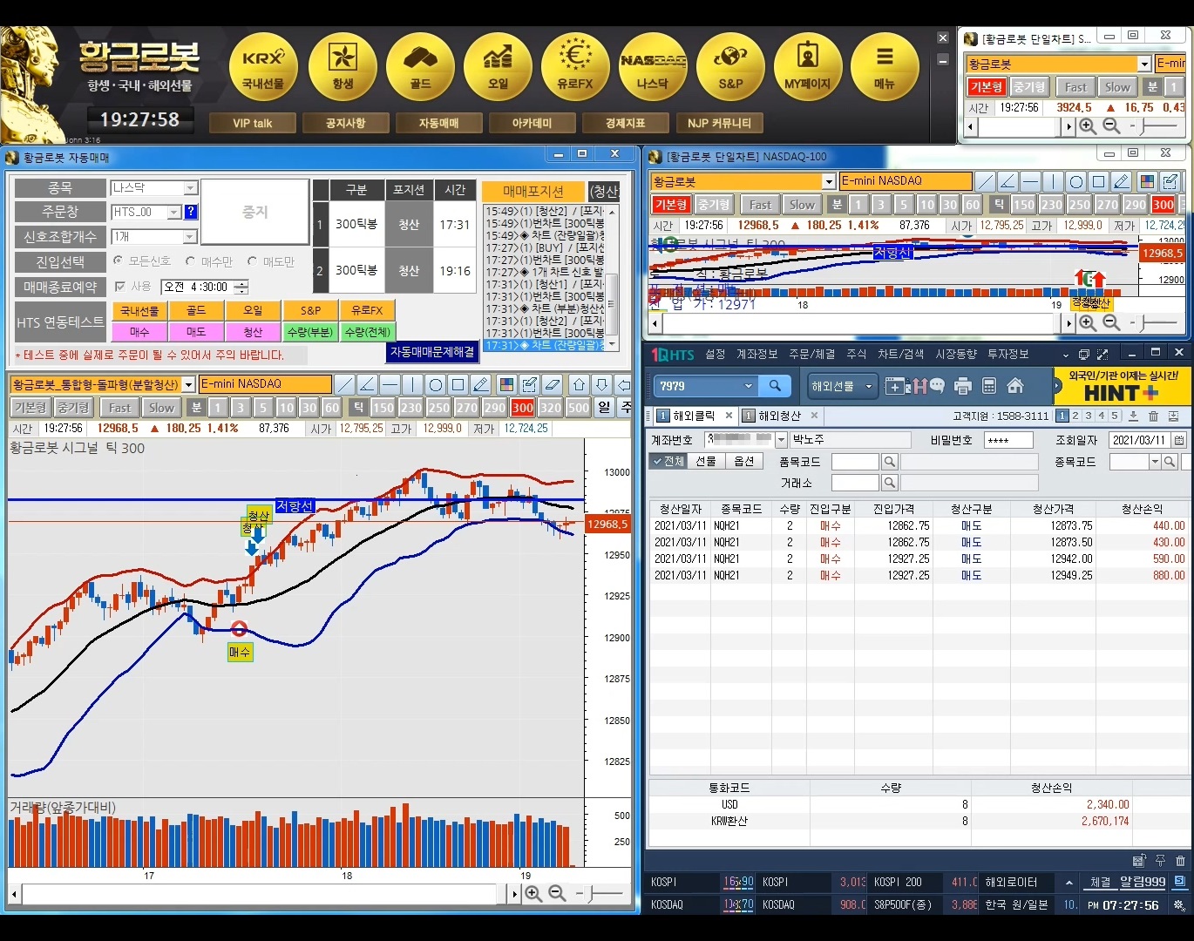Select rectangle drawing tool in main chart toolbar

coord(458,384)
